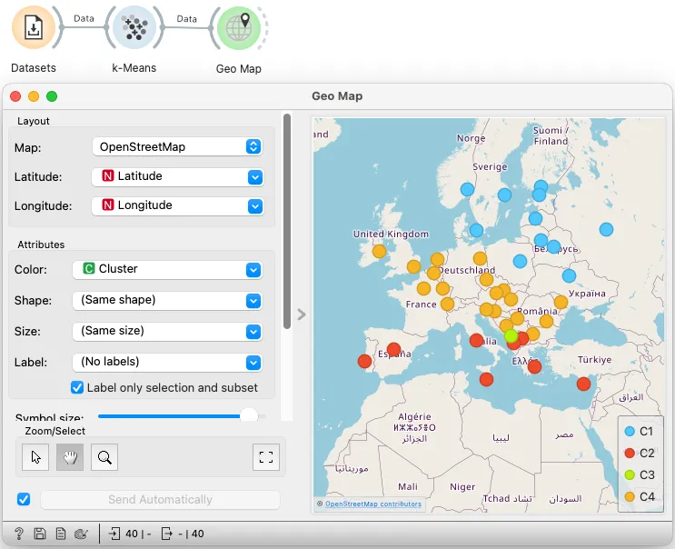The width and height of the screenshot is (675, 549).
Task: Select the arrow selection tool
Action: pos(35,457)
